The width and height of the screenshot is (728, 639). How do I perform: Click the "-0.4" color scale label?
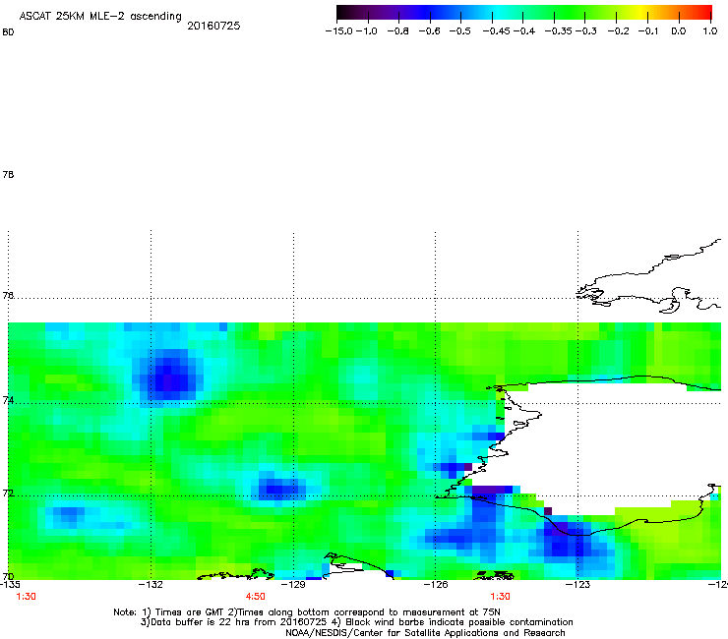click(524, 31)
